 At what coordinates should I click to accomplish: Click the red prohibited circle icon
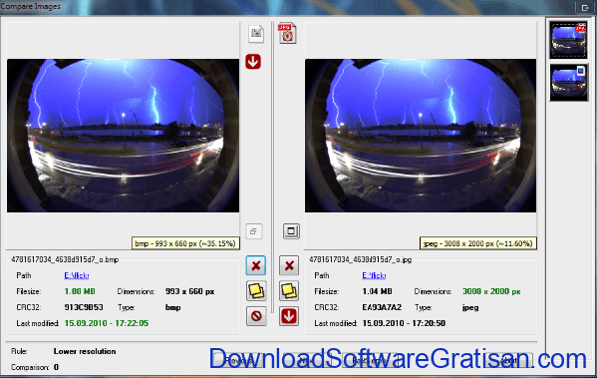click(256, 316)
